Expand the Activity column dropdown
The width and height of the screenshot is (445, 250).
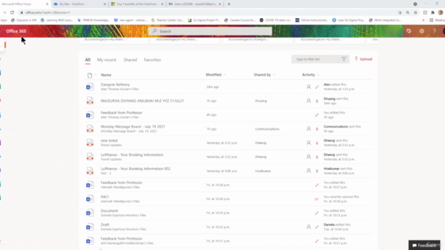pos(318,75)
